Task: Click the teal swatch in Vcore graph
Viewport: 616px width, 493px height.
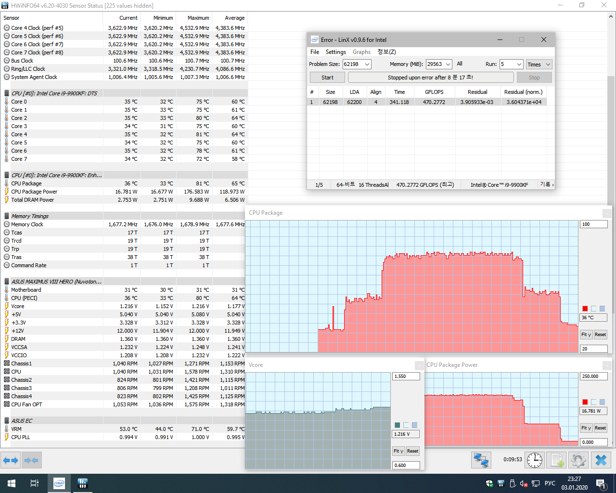Action: tap(398, 425)
